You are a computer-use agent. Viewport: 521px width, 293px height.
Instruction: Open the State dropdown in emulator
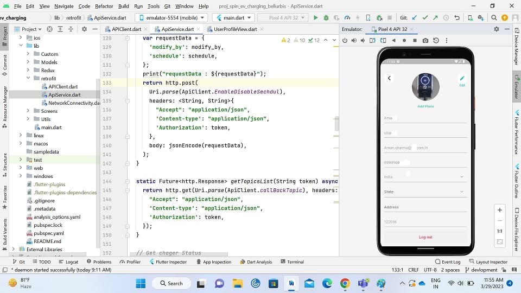pos(425,192)
